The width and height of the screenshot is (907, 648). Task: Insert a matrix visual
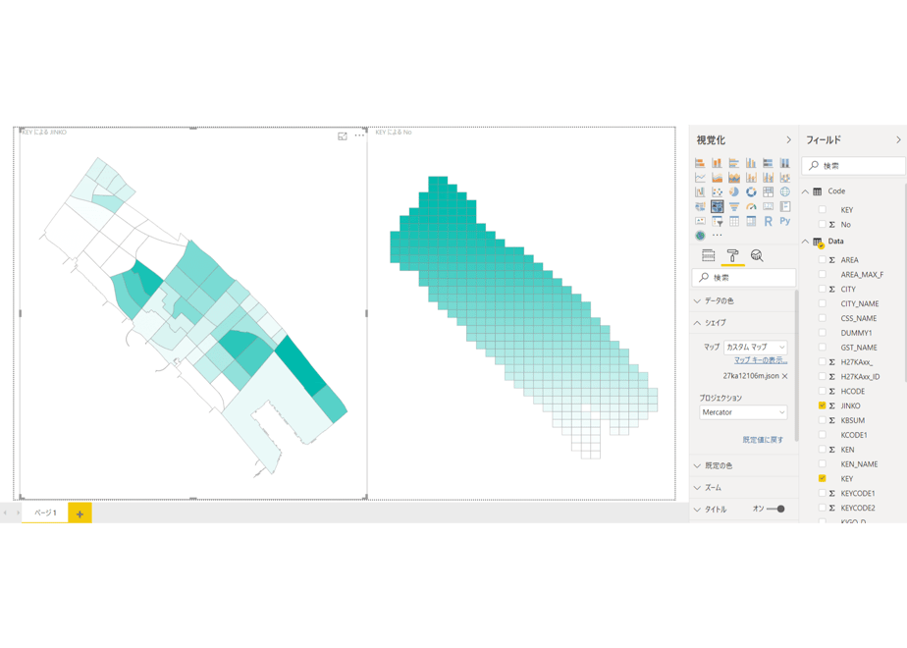point(751,221)
